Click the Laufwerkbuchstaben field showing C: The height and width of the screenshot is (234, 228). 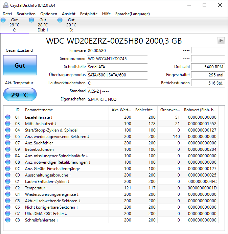(117, 83)
